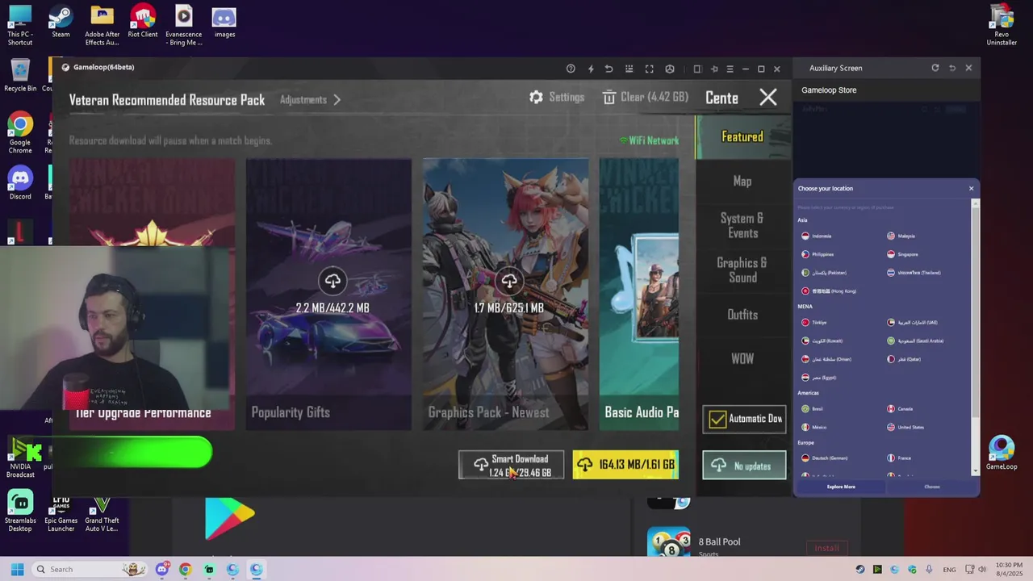
Task: Toggle fullscreen icon in Gameloop title bar
Action: (x=649, y=69)
